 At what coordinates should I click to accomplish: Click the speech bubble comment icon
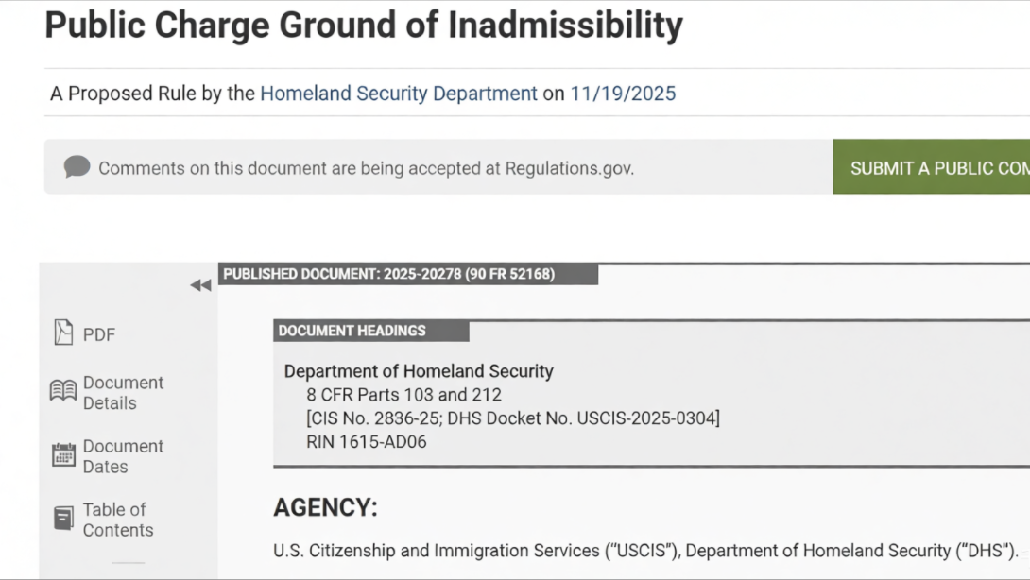pos(77,167)
